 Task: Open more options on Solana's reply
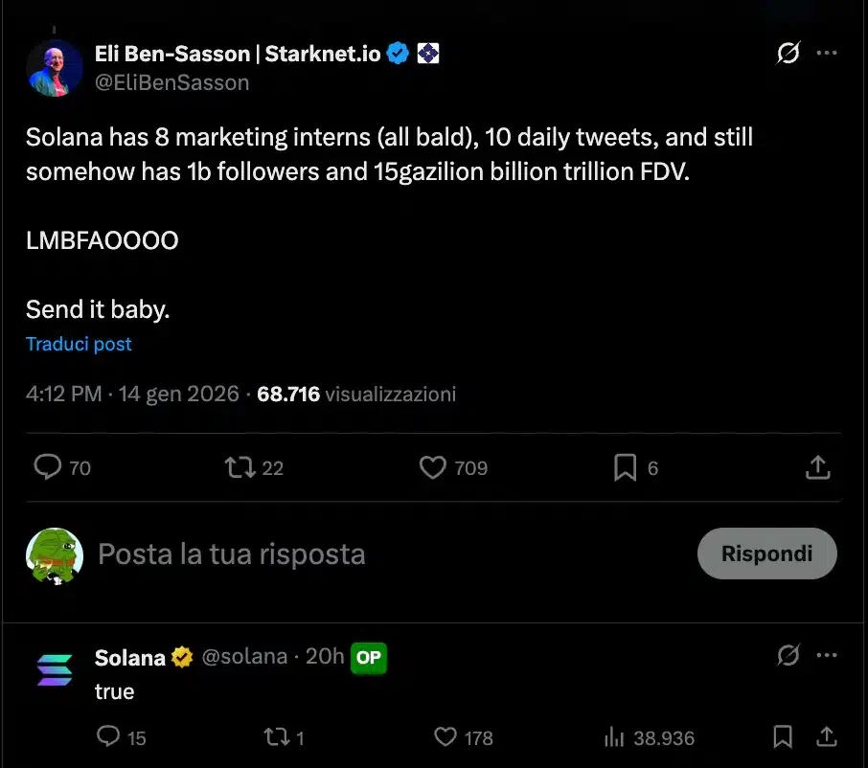pyautogui.click(x=826, y=655)
